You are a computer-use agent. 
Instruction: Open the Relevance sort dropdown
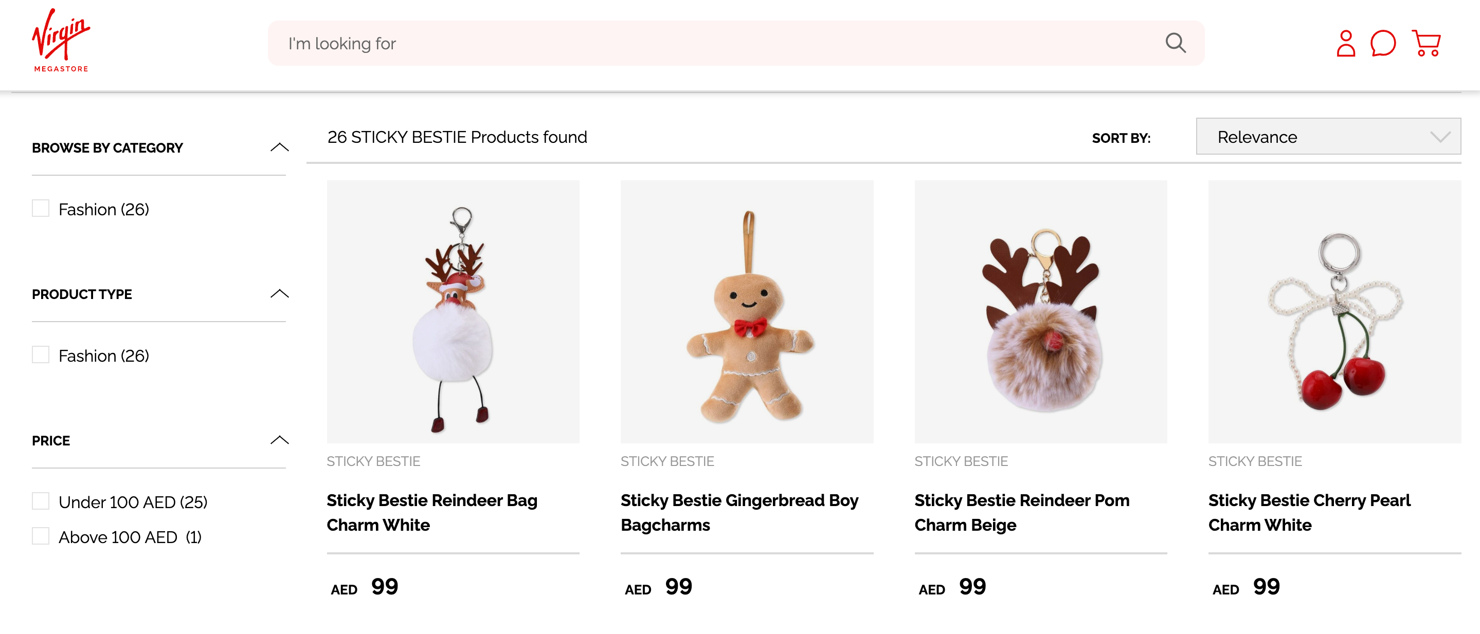click(x=1328, y=137)
